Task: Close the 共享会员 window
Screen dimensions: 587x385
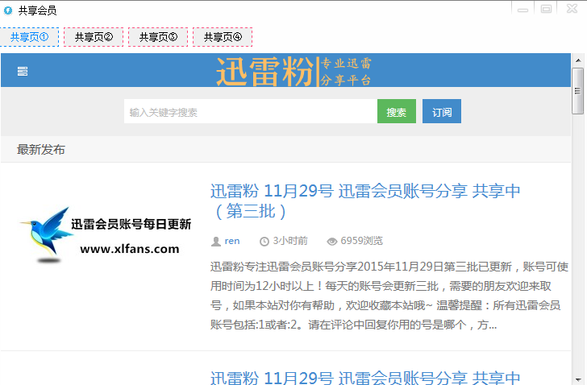Action: (x=572, y=9)
